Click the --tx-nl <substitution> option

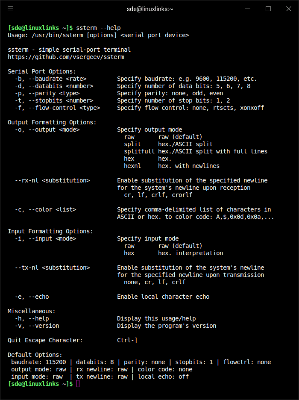tap(52, 268)
